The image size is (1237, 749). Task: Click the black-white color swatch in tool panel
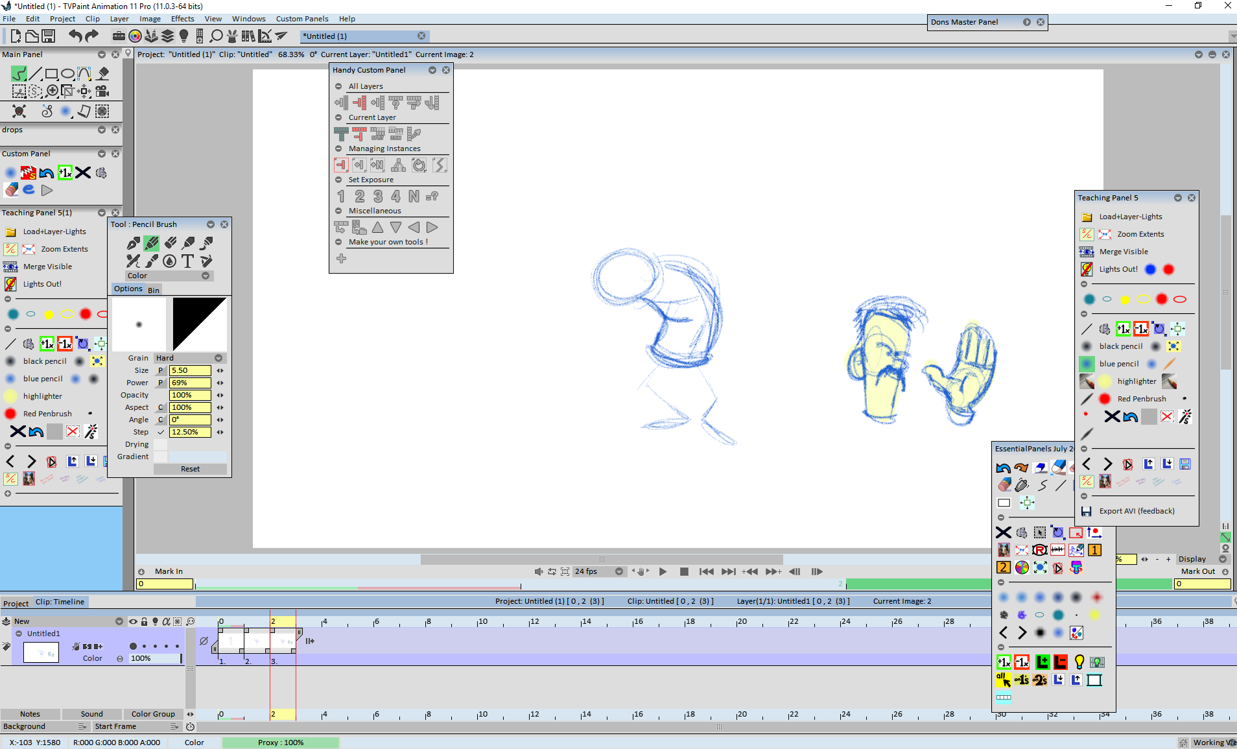click(x=200, y=324)
